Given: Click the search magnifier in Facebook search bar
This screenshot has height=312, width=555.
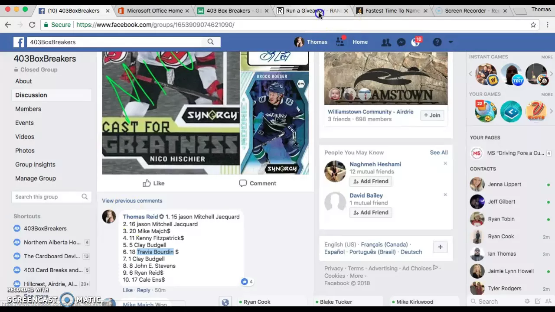Looking at the screenshot, I should (x=210, y=42).
